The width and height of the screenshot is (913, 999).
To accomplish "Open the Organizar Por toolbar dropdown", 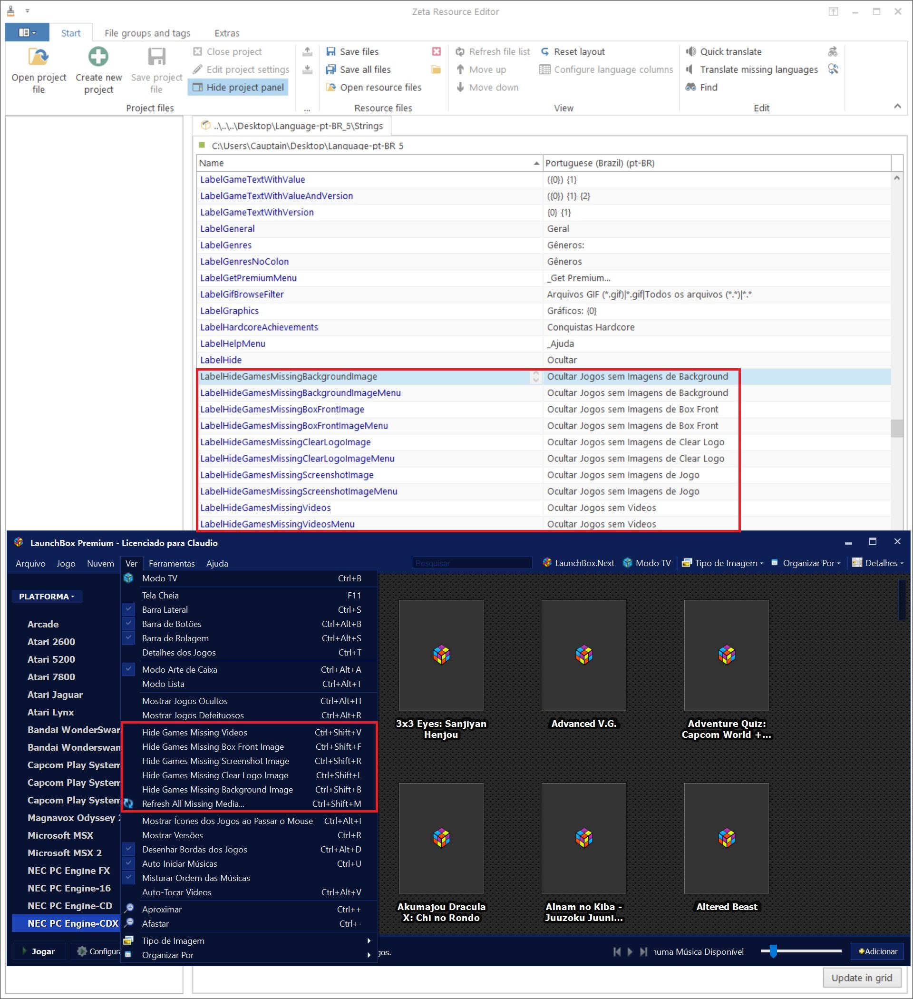I will [x=805, y=563].
